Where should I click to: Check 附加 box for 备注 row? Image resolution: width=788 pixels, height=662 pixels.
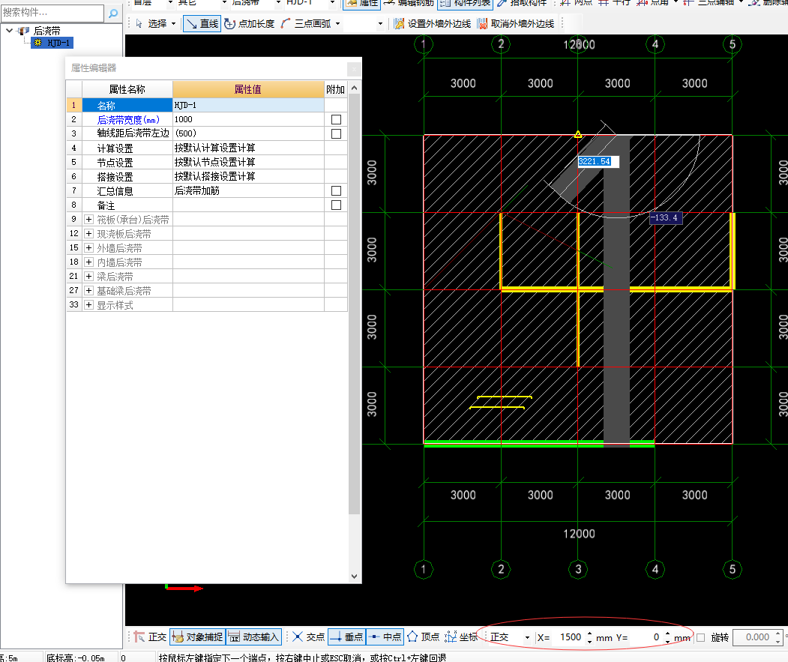(x=336, y=205)
